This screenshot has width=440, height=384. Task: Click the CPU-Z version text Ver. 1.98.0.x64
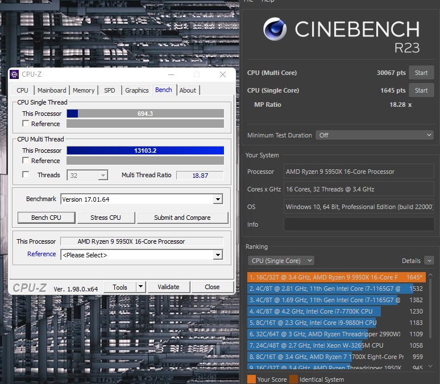(x=76, y=289)
